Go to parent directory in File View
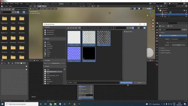Image resolution: width=188 pixels, height=106 pixels. click(73, 28)
